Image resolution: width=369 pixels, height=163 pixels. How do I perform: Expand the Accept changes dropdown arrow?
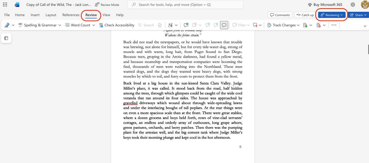(311, 25)
